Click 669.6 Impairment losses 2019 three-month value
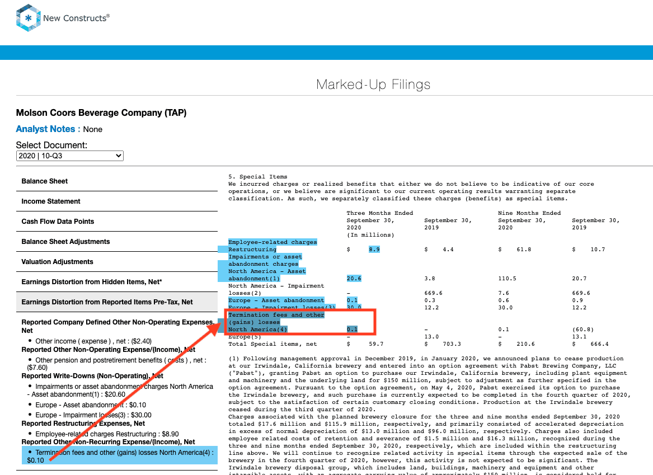The width and height of the screenshot is (653, 475). (x=433, y=293)
